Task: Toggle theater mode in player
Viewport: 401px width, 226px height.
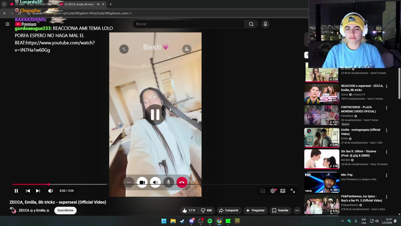Action: pos(283,191)
